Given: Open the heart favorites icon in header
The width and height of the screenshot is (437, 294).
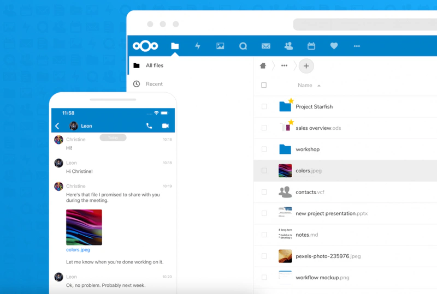Looking at the screenshot, I should (x=334, y=46).
